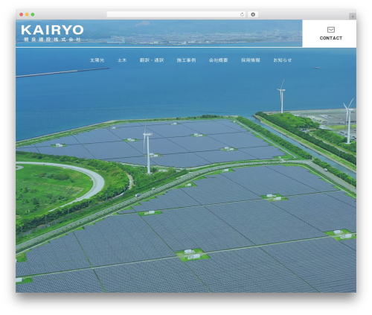Click the round reader icon beside address bar
The width and height of the screenshot is (372, 315).
[253, 14]
